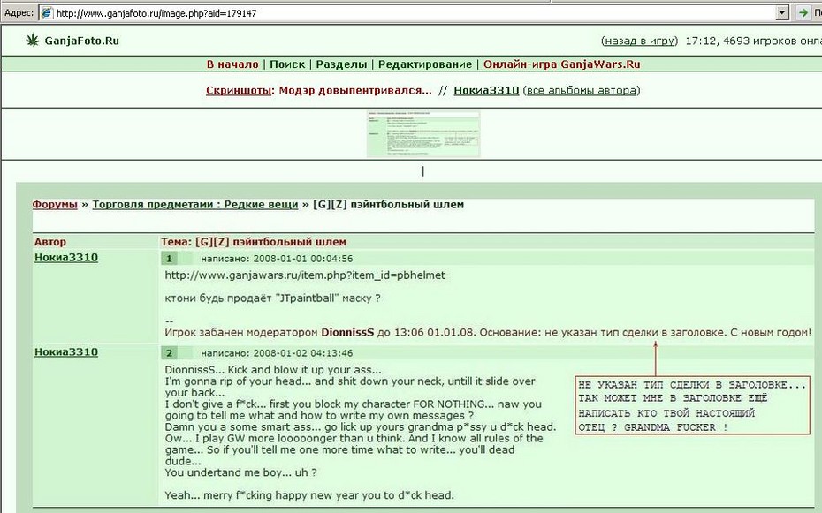Open the 'Разделы' menu item
Image resolution: width=822 pixels, height=513 pixels.
click(341, 64)
